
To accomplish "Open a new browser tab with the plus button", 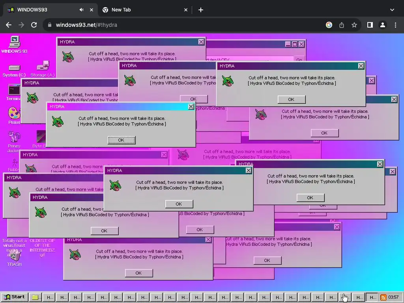I will tap(201, 10).
